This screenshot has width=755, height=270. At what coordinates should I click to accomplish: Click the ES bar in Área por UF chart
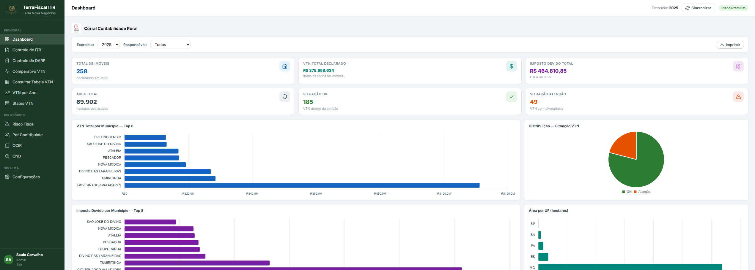coord(543,257)
